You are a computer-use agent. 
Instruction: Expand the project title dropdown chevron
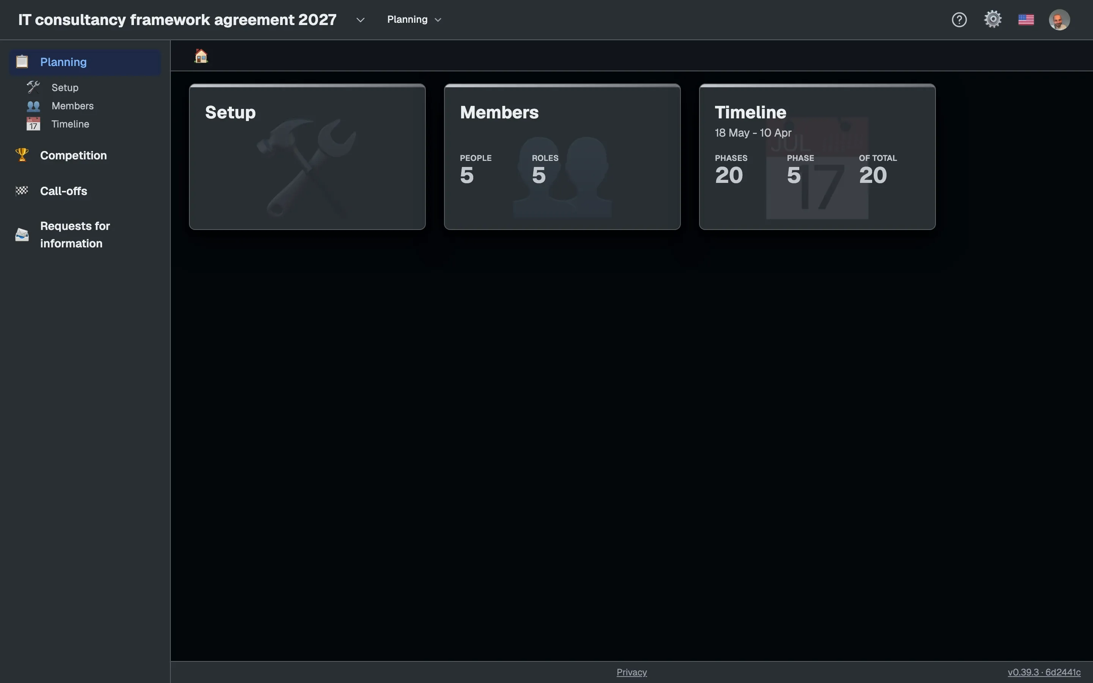(x=360, y=20)
